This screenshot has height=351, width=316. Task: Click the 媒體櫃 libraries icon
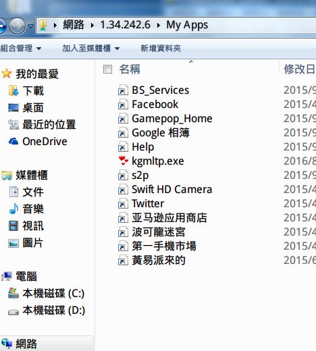(x=7, y=175)
